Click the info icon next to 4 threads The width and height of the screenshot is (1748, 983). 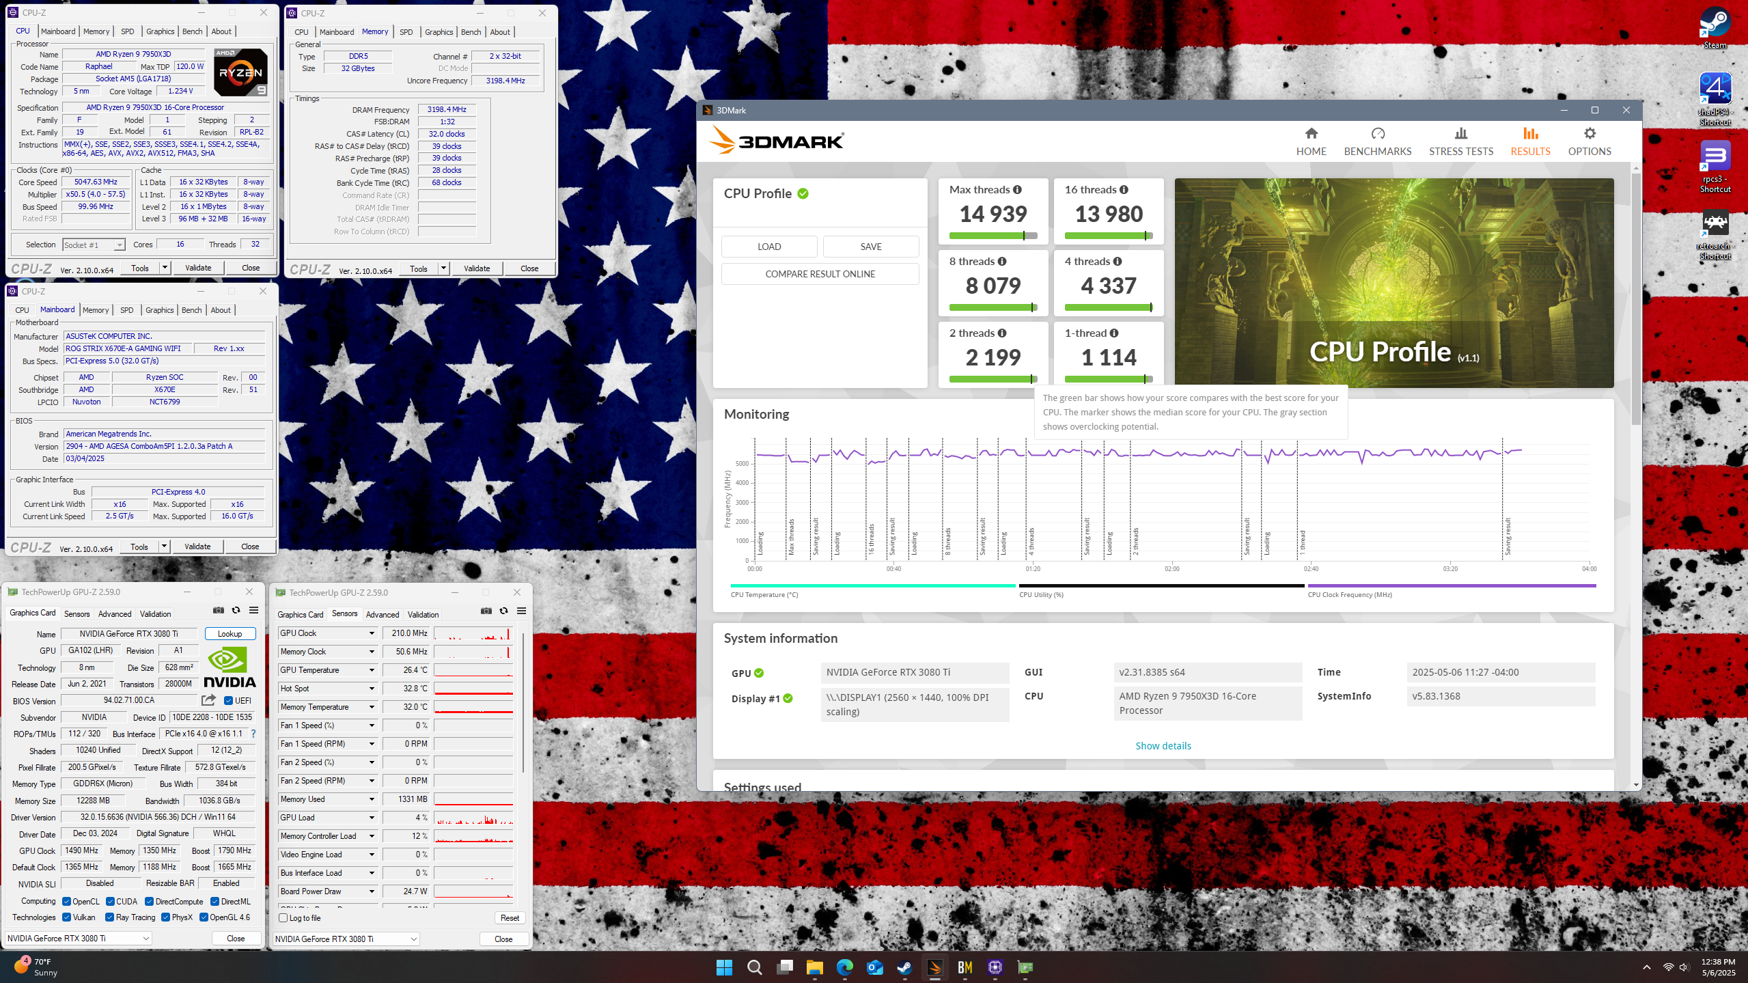[x=1118, y=262]
